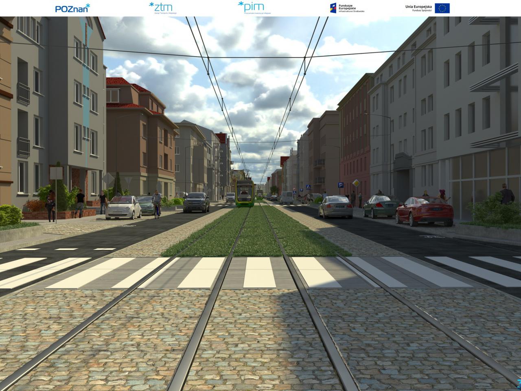Click the dark SUV on left lane
The height and width of the screenshot is (391, 521).
[196, 202]
